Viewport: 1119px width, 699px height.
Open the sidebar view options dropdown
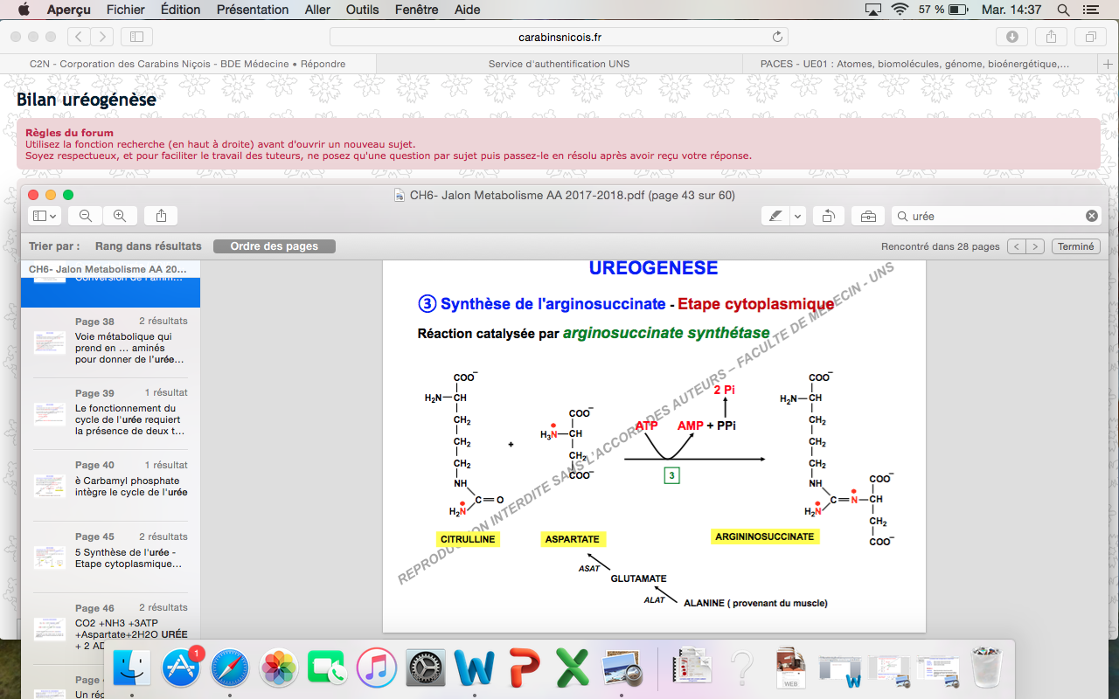coord(44,216)
